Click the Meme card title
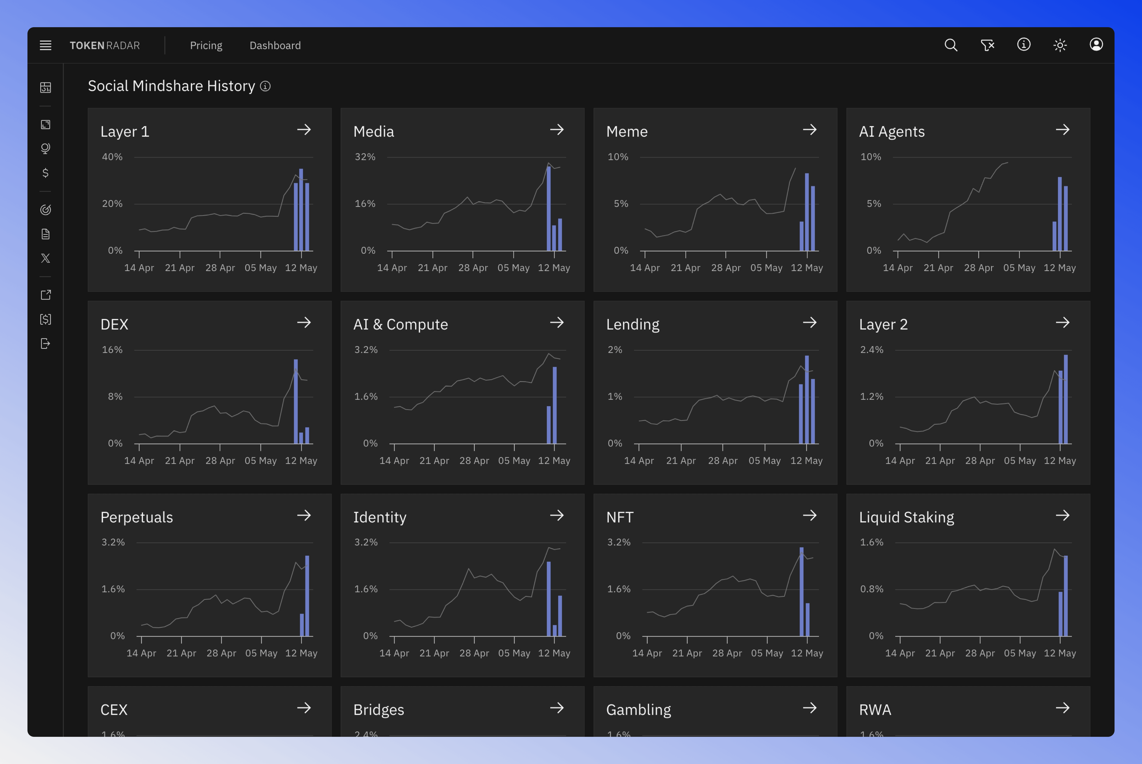The width and height of the screenshot is (1142, 764). click(x=627, y=132)
